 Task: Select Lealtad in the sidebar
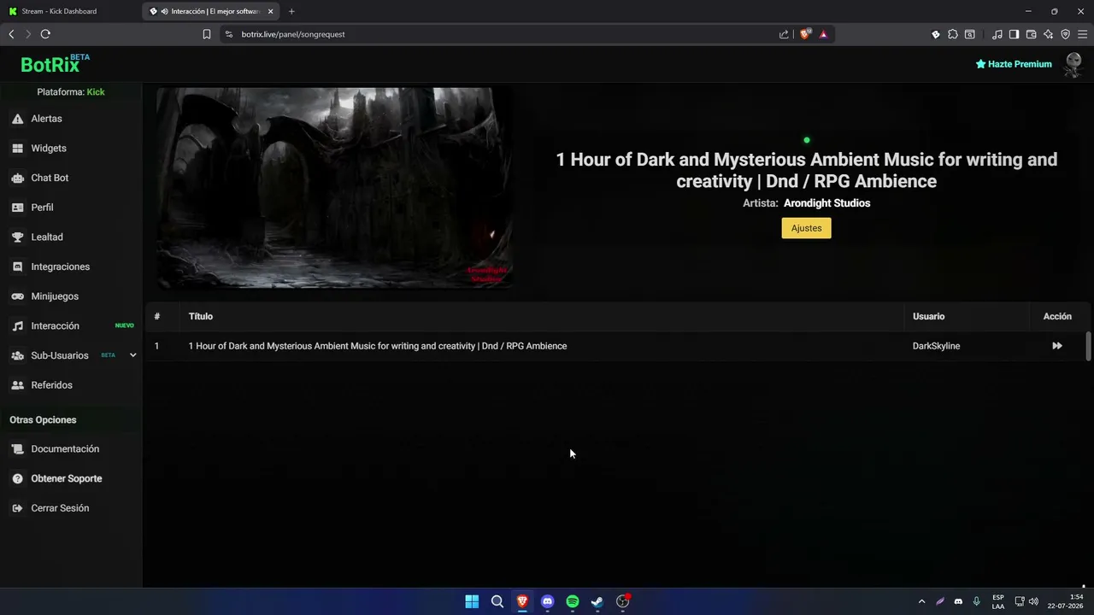tap(47, 237)
